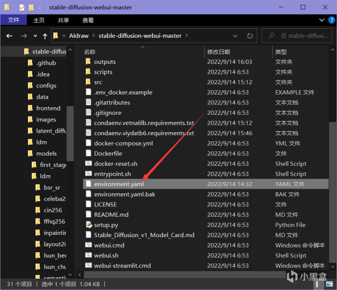Select the scripts folder icon
This screenshot has width=337, height=290.
[x=88, y=72]
